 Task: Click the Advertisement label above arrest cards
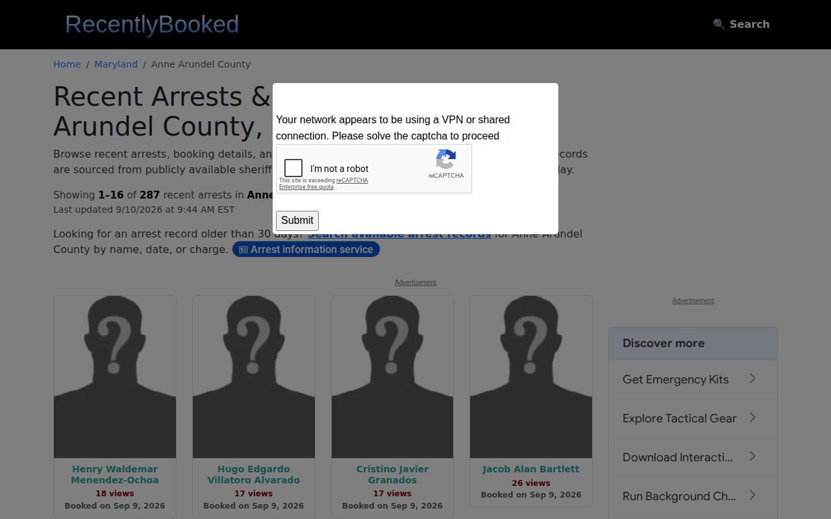tap(415, 282)
